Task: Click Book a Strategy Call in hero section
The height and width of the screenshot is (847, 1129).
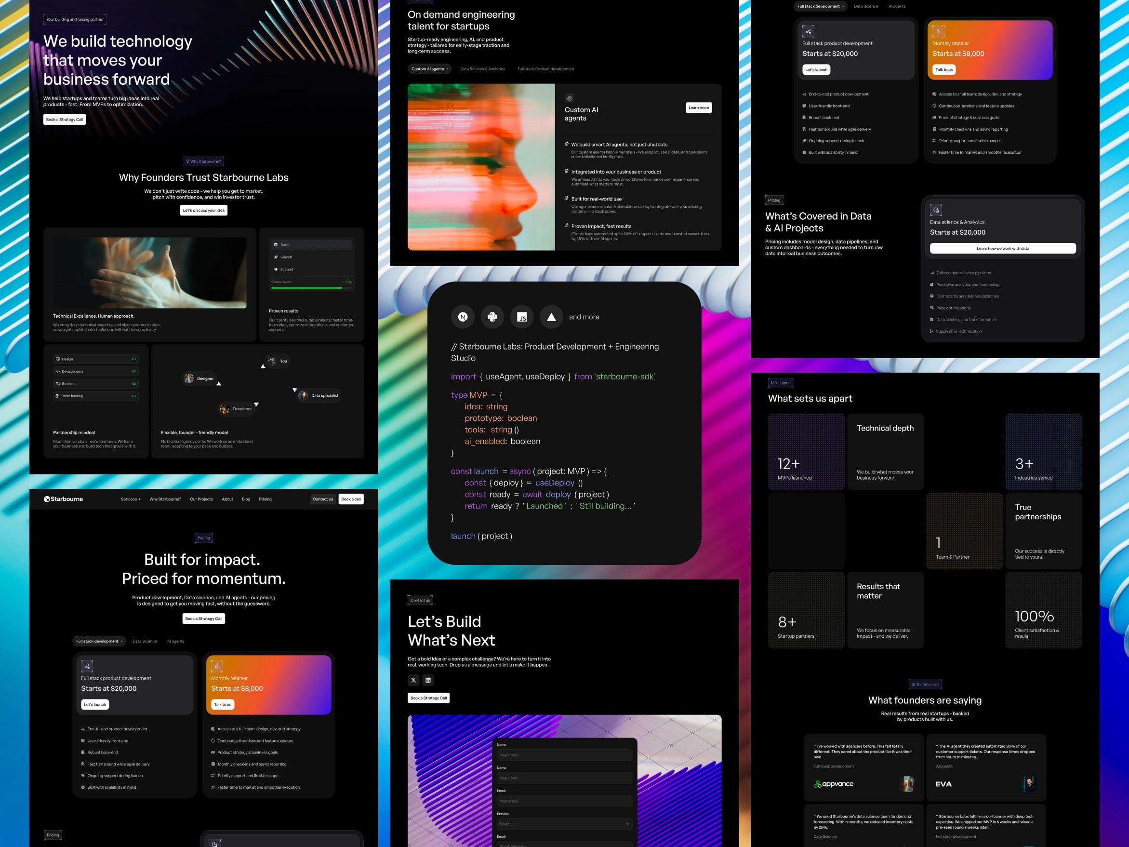Action: click(x=65, y=120)
